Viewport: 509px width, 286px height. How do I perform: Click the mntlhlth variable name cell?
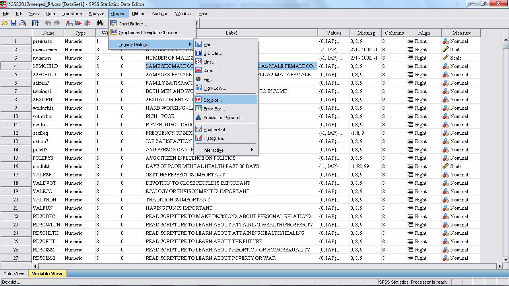point(48,166)
